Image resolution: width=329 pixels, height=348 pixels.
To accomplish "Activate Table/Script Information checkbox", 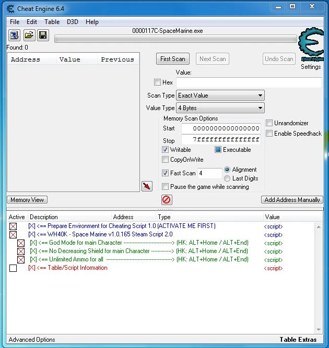I will [13, 268].
